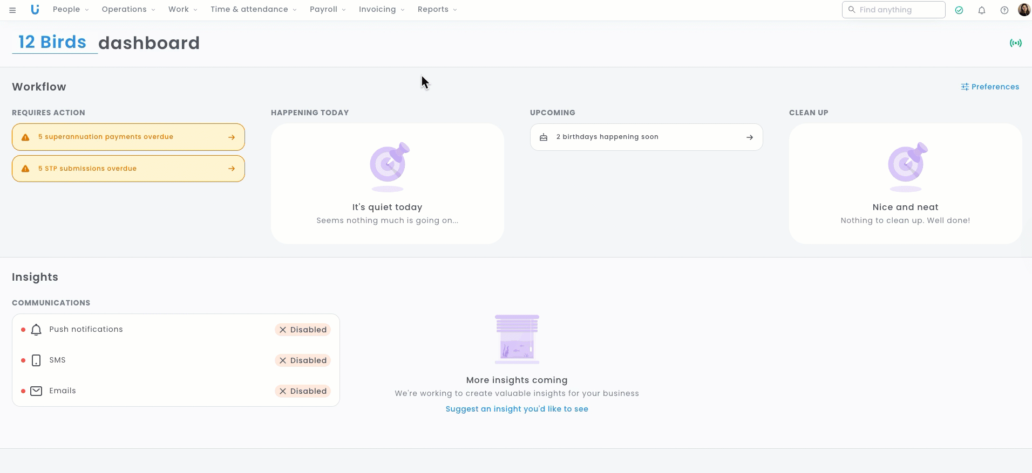Click the blue U home logo
This screenshot has width=1032, height=473.
coord(35,9)
